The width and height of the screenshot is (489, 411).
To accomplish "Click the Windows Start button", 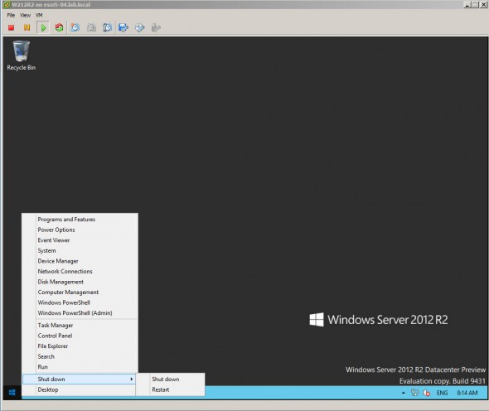I will point(12,392).
